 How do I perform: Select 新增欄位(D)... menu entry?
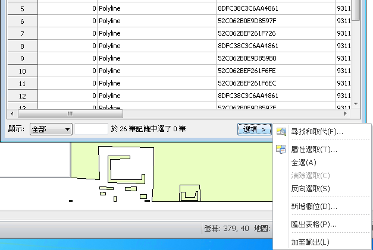point(314,207)
